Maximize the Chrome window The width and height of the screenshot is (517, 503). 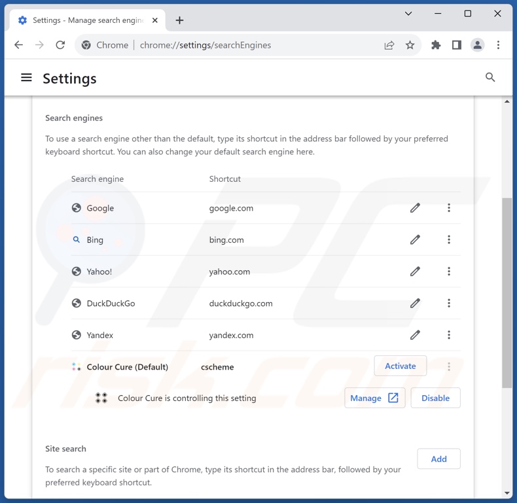point(467,14)
